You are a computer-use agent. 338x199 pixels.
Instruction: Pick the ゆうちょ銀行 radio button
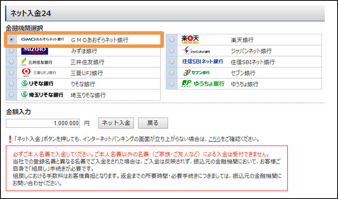(x=172, y=83)
